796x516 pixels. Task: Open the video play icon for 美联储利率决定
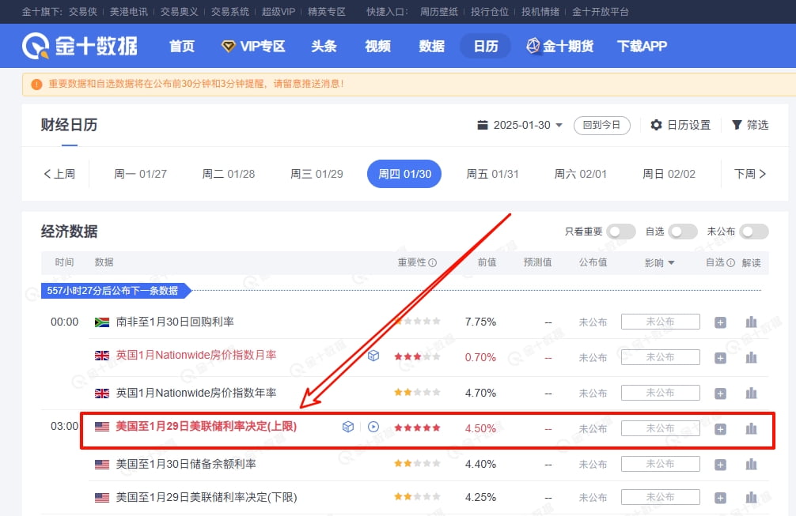(373, 427)
